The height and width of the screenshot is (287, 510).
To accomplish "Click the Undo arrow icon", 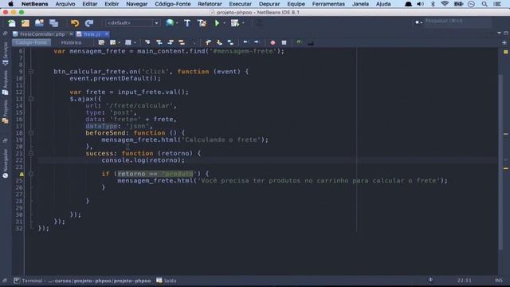I will [75, 23].
